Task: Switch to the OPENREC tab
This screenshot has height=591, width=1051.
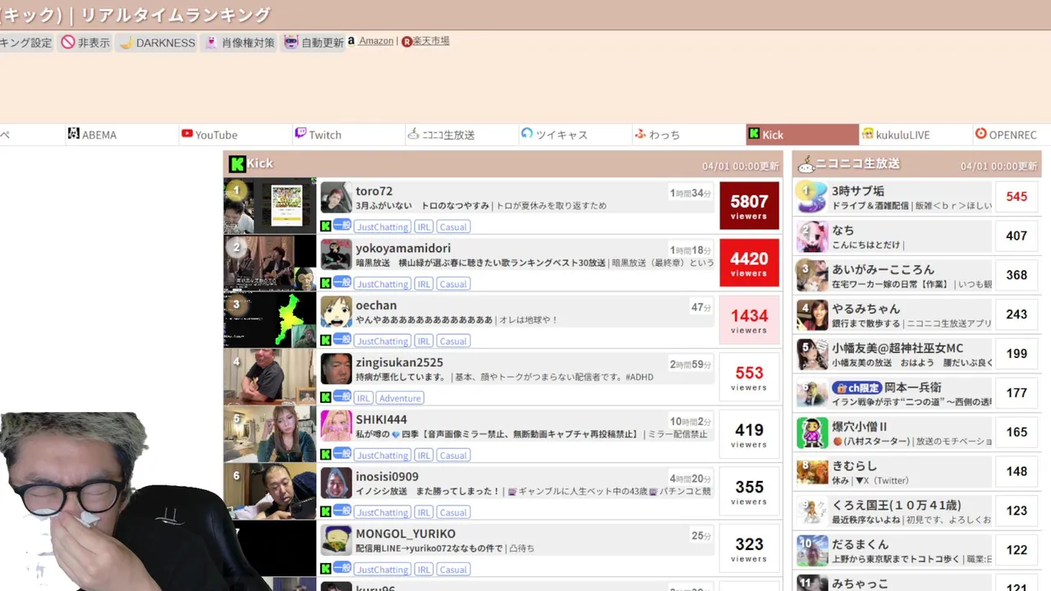Action: (1012, 135)
